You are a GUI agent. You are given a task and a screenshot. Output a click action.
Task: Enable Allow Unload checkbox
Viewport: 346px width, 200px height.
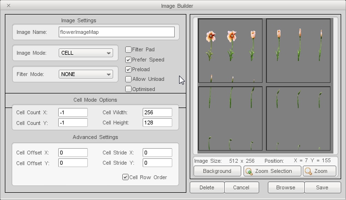[x=128, y=79]
